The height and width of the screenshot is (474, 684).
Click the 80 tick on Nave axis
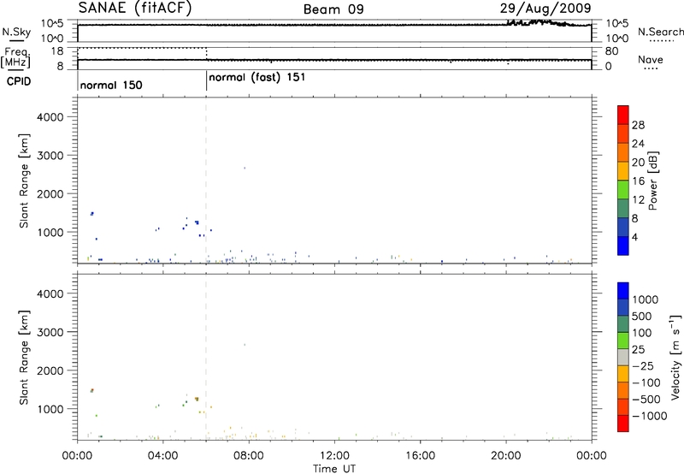[x=611, y=51]
